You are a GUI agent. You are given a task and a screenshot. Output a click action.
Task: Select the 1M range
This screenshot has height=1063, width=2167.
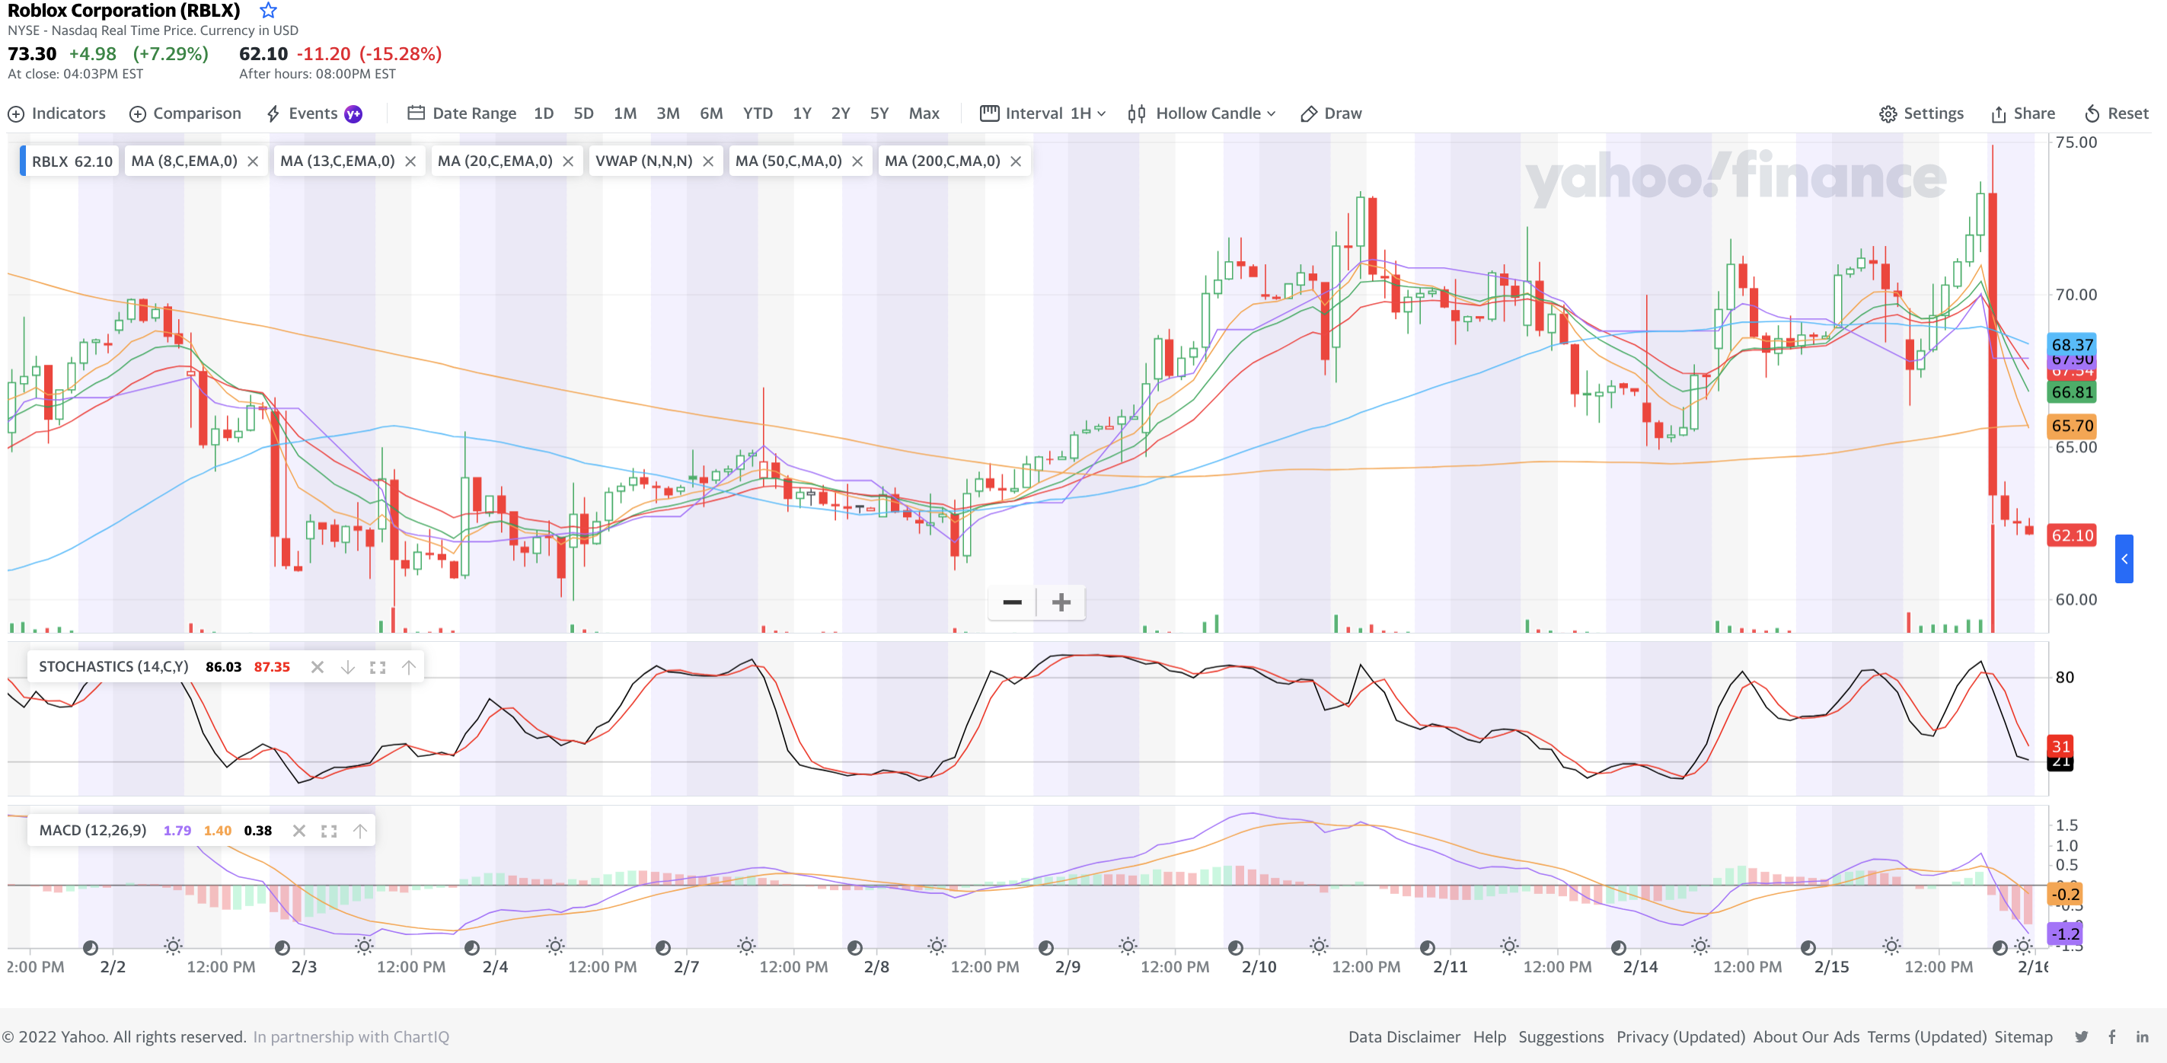[625, 113]
